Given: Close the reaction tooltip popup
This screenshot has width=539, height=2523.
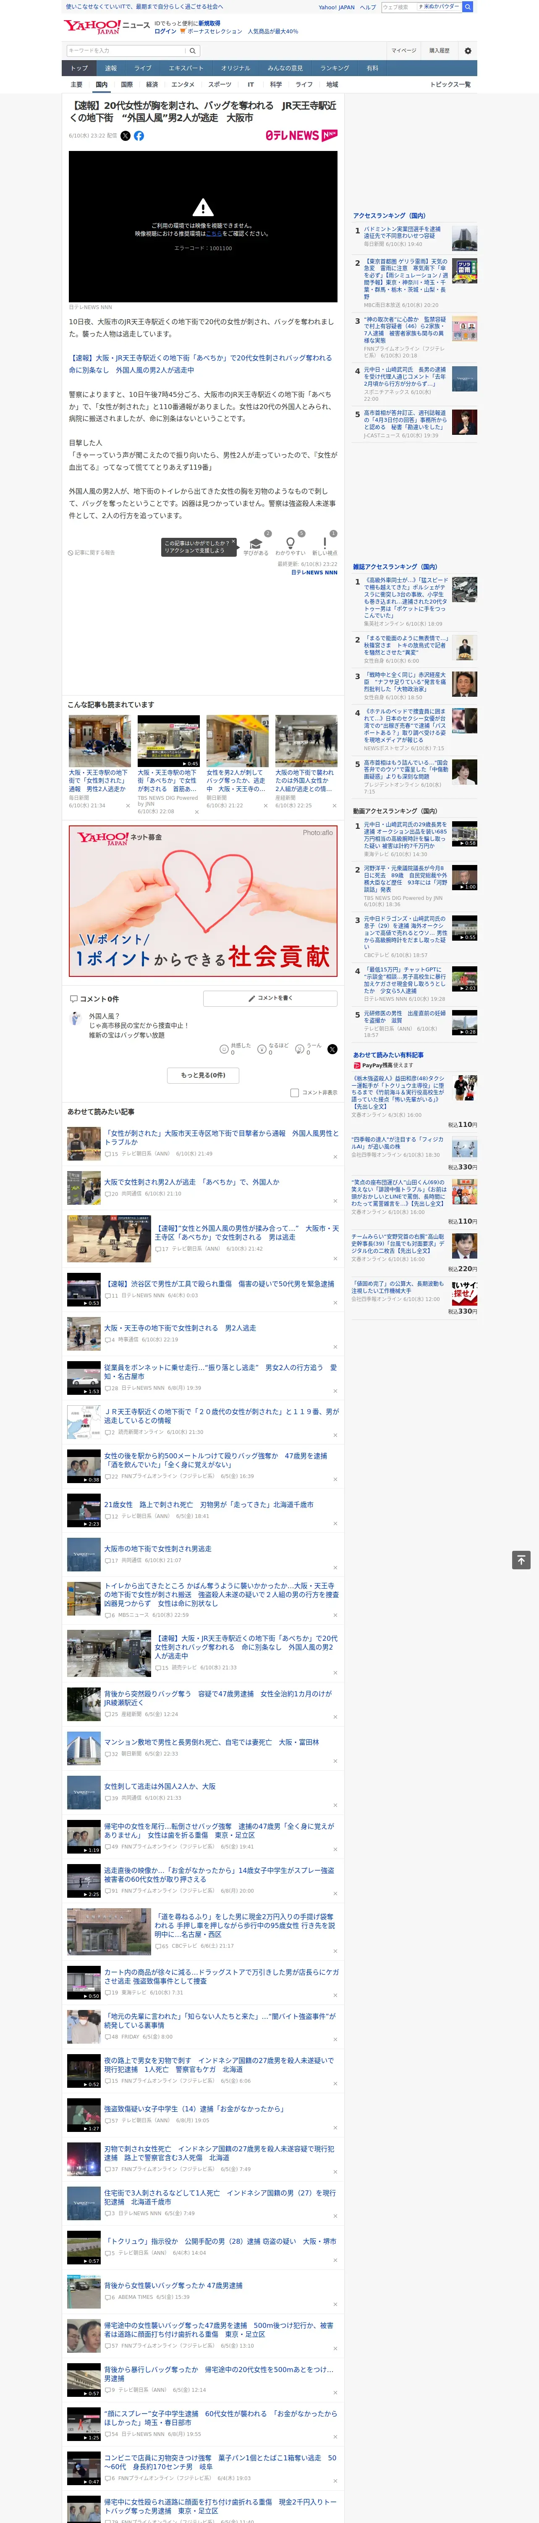Looking at the screenshot, I should 233,542.
